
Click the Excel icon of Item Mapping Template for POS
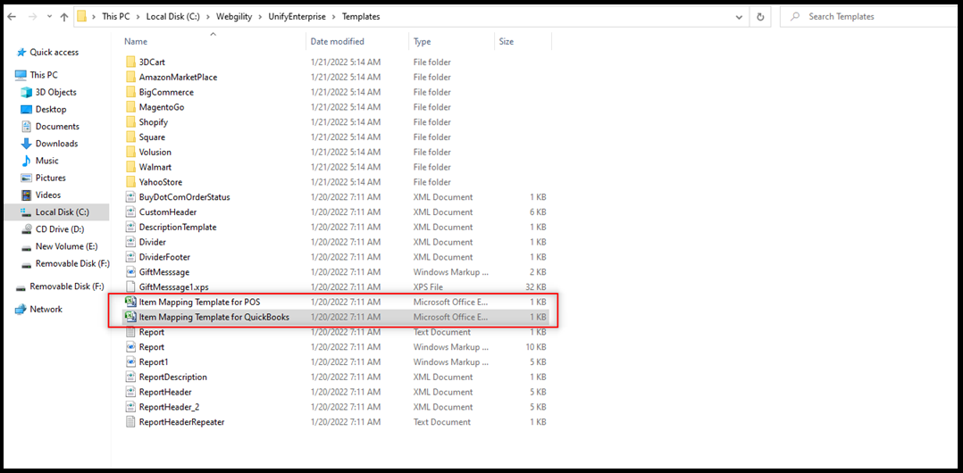pos(131,302)
